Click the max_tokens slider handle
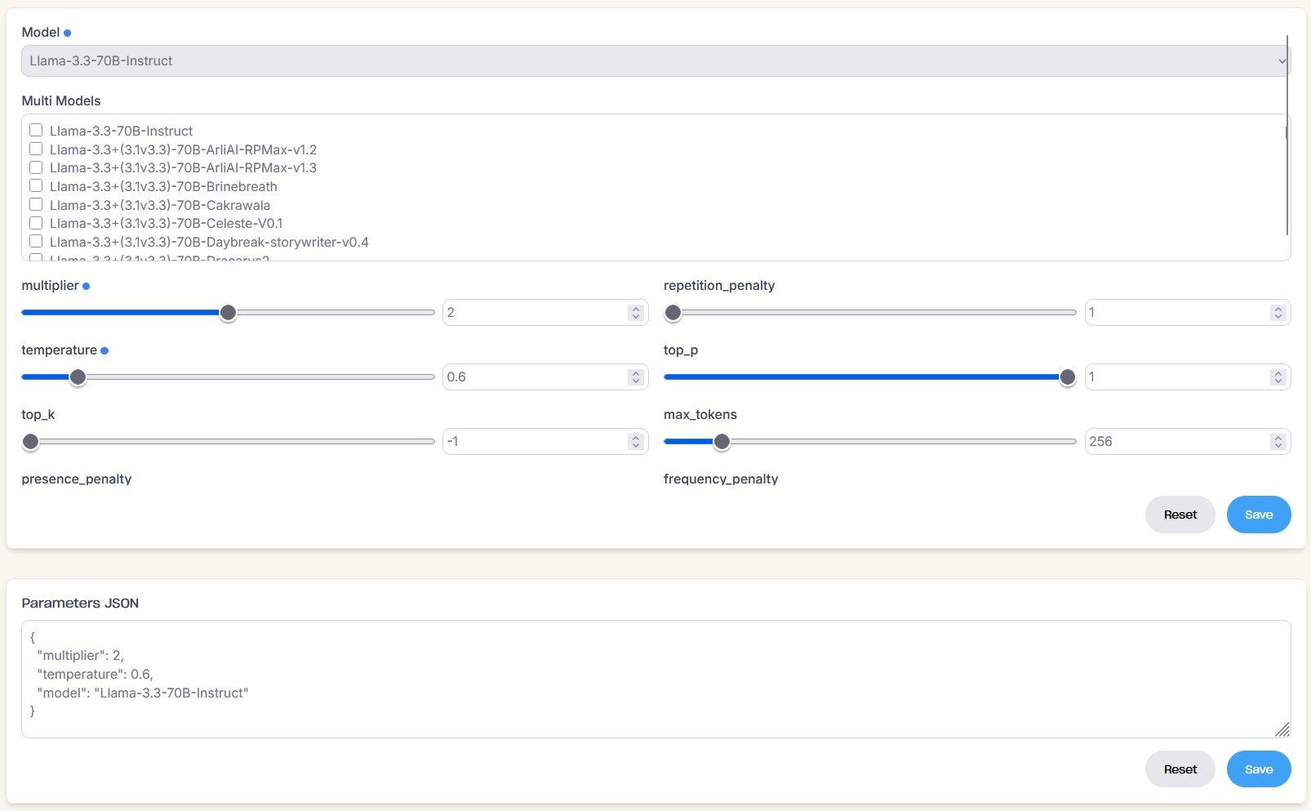The height and width of the screenshot is (811, 1311). click(722, 442)
